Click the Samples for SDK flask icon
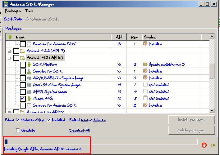Viewport: 220px width, 155px height. coord(29,71)
